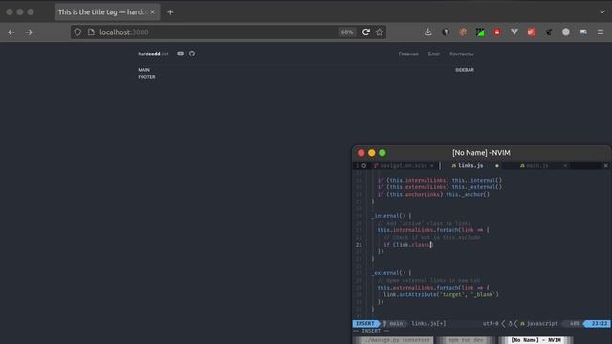This screenshot has width=612, height=344.
Task: Click the INSERT mode indicator in statusline
Action: click(365, 323)
